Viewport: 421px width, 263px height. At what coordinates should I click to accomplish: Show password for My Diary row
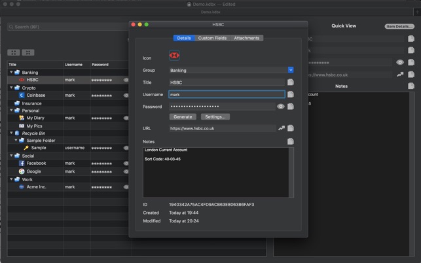tap(126, 118)
